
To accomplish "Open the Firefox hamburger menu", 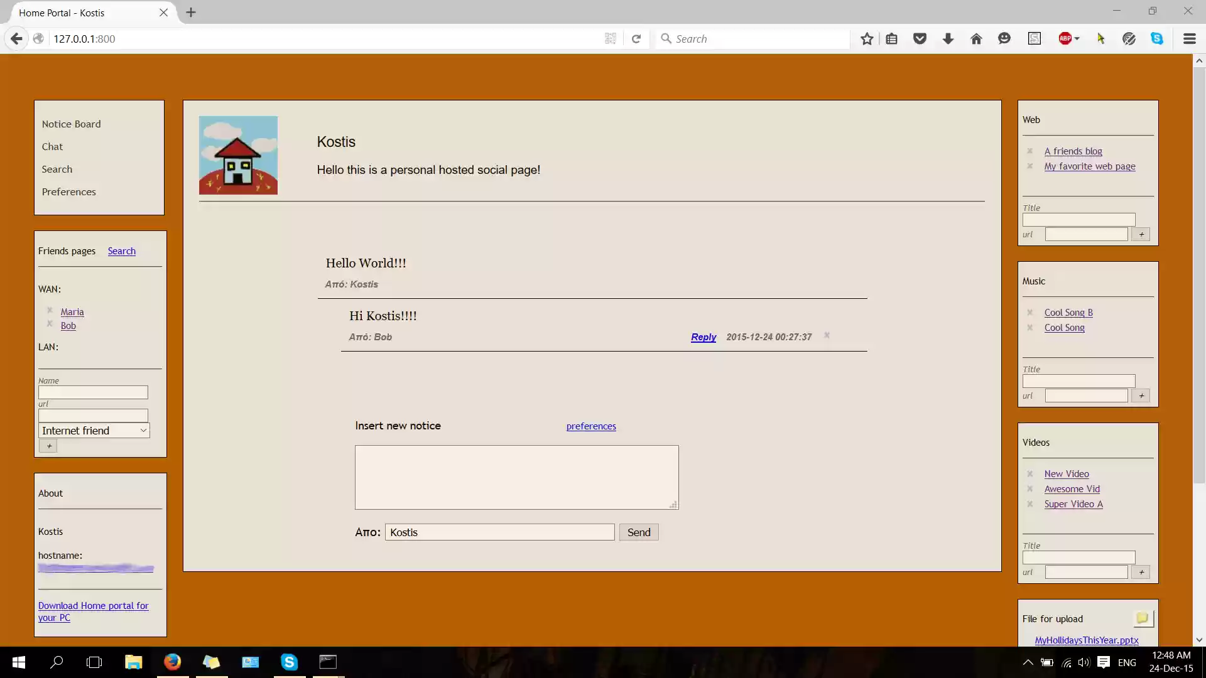I will click(1189, 38).
